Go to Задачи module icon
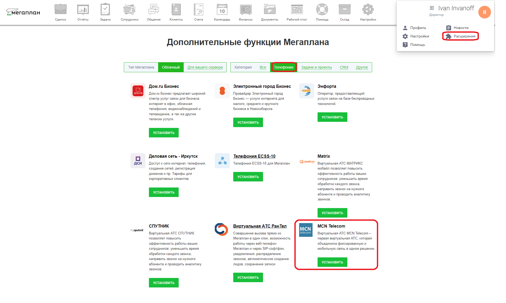The height and width of the screenshot is (303, 506). (105, 10)
